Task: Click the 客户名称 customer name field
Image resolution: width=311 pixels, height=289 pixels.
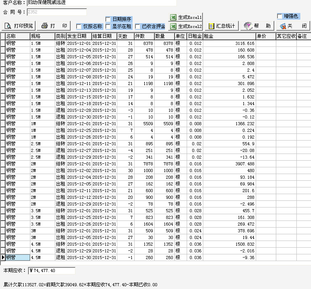Action: click(101, 3)
